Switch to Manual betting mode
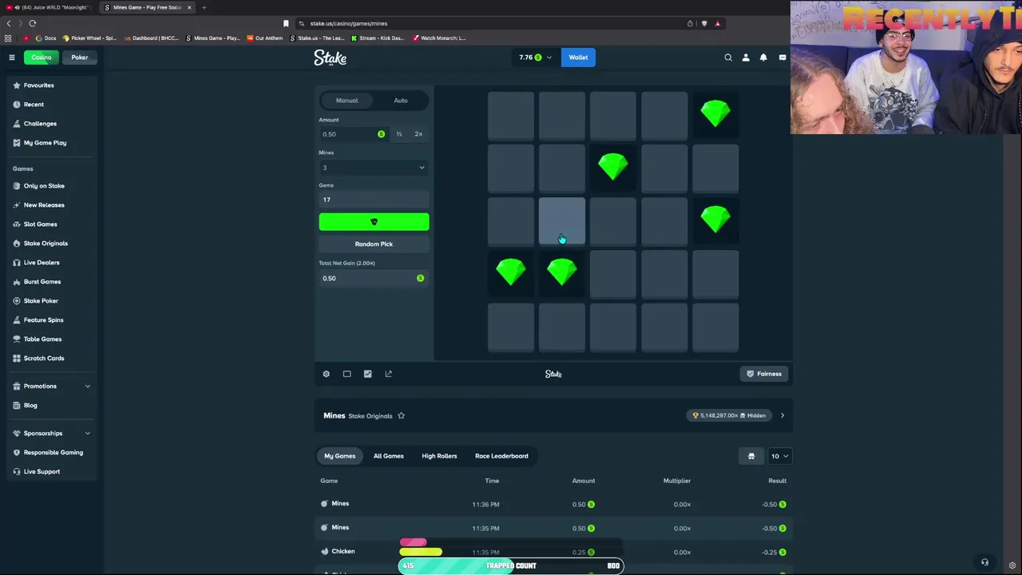This screenshot has height=575, width=1022. pyautogui.click(x=347, y=101)
